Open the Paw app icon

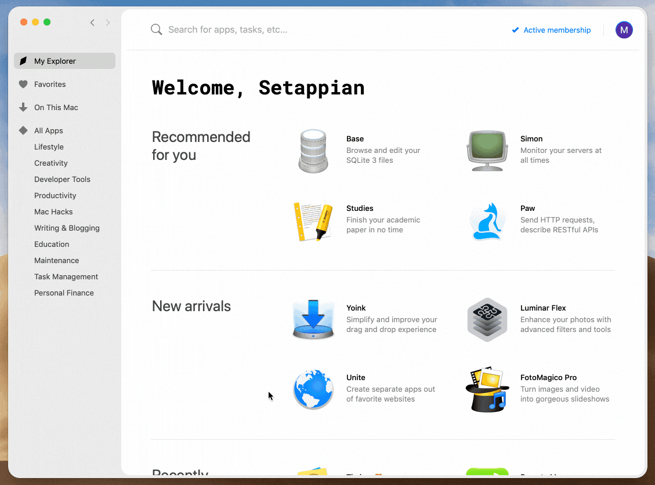click(x=487, y=221)
